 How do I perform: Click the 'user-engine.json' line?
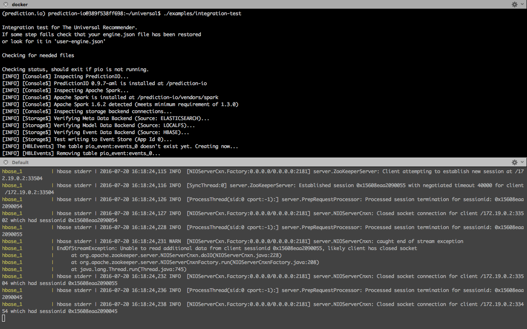pos(54,42)
